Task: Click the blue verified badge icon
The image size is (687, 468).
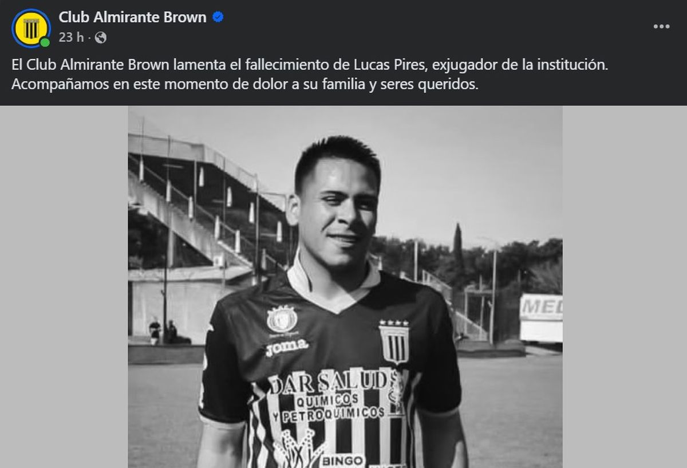Action: (218, 17)
